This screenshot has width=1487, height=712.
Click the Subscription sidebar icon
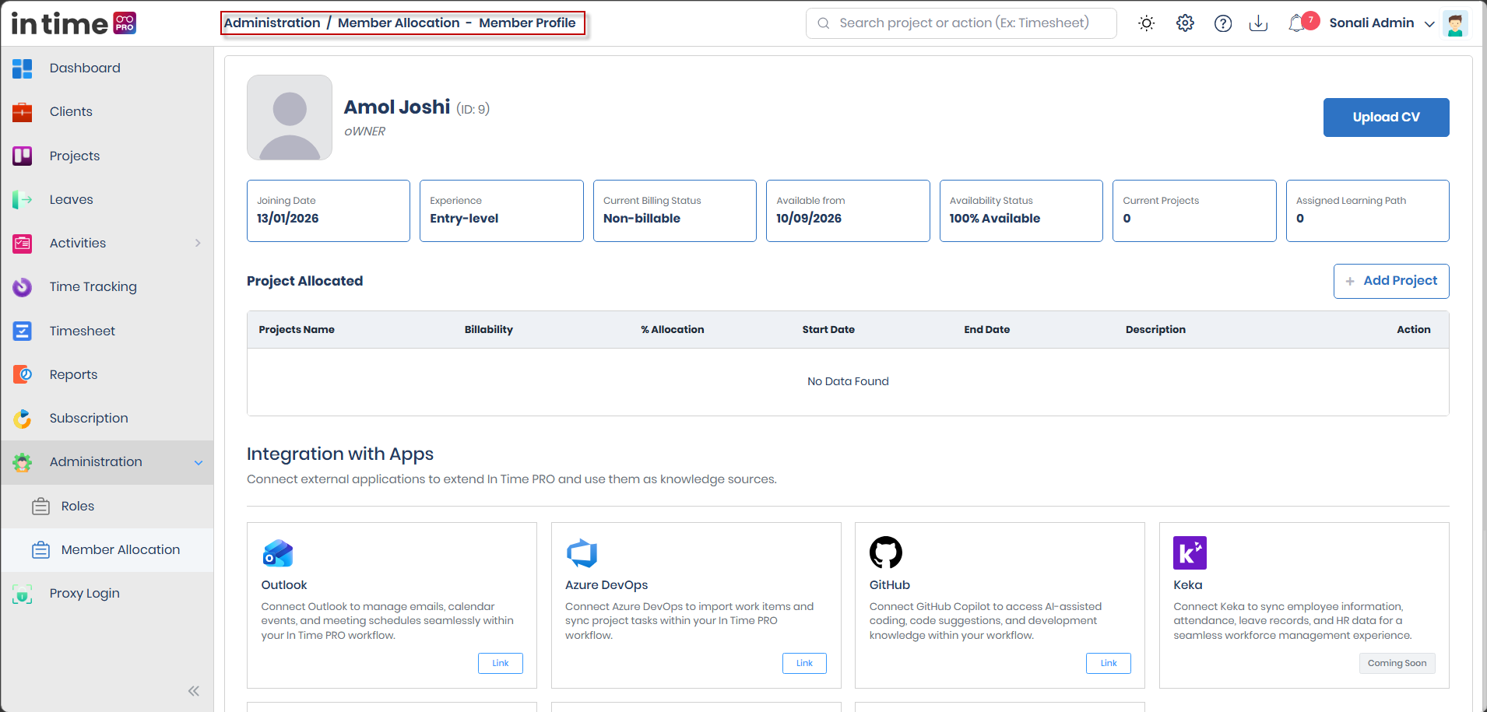(23, 419)
